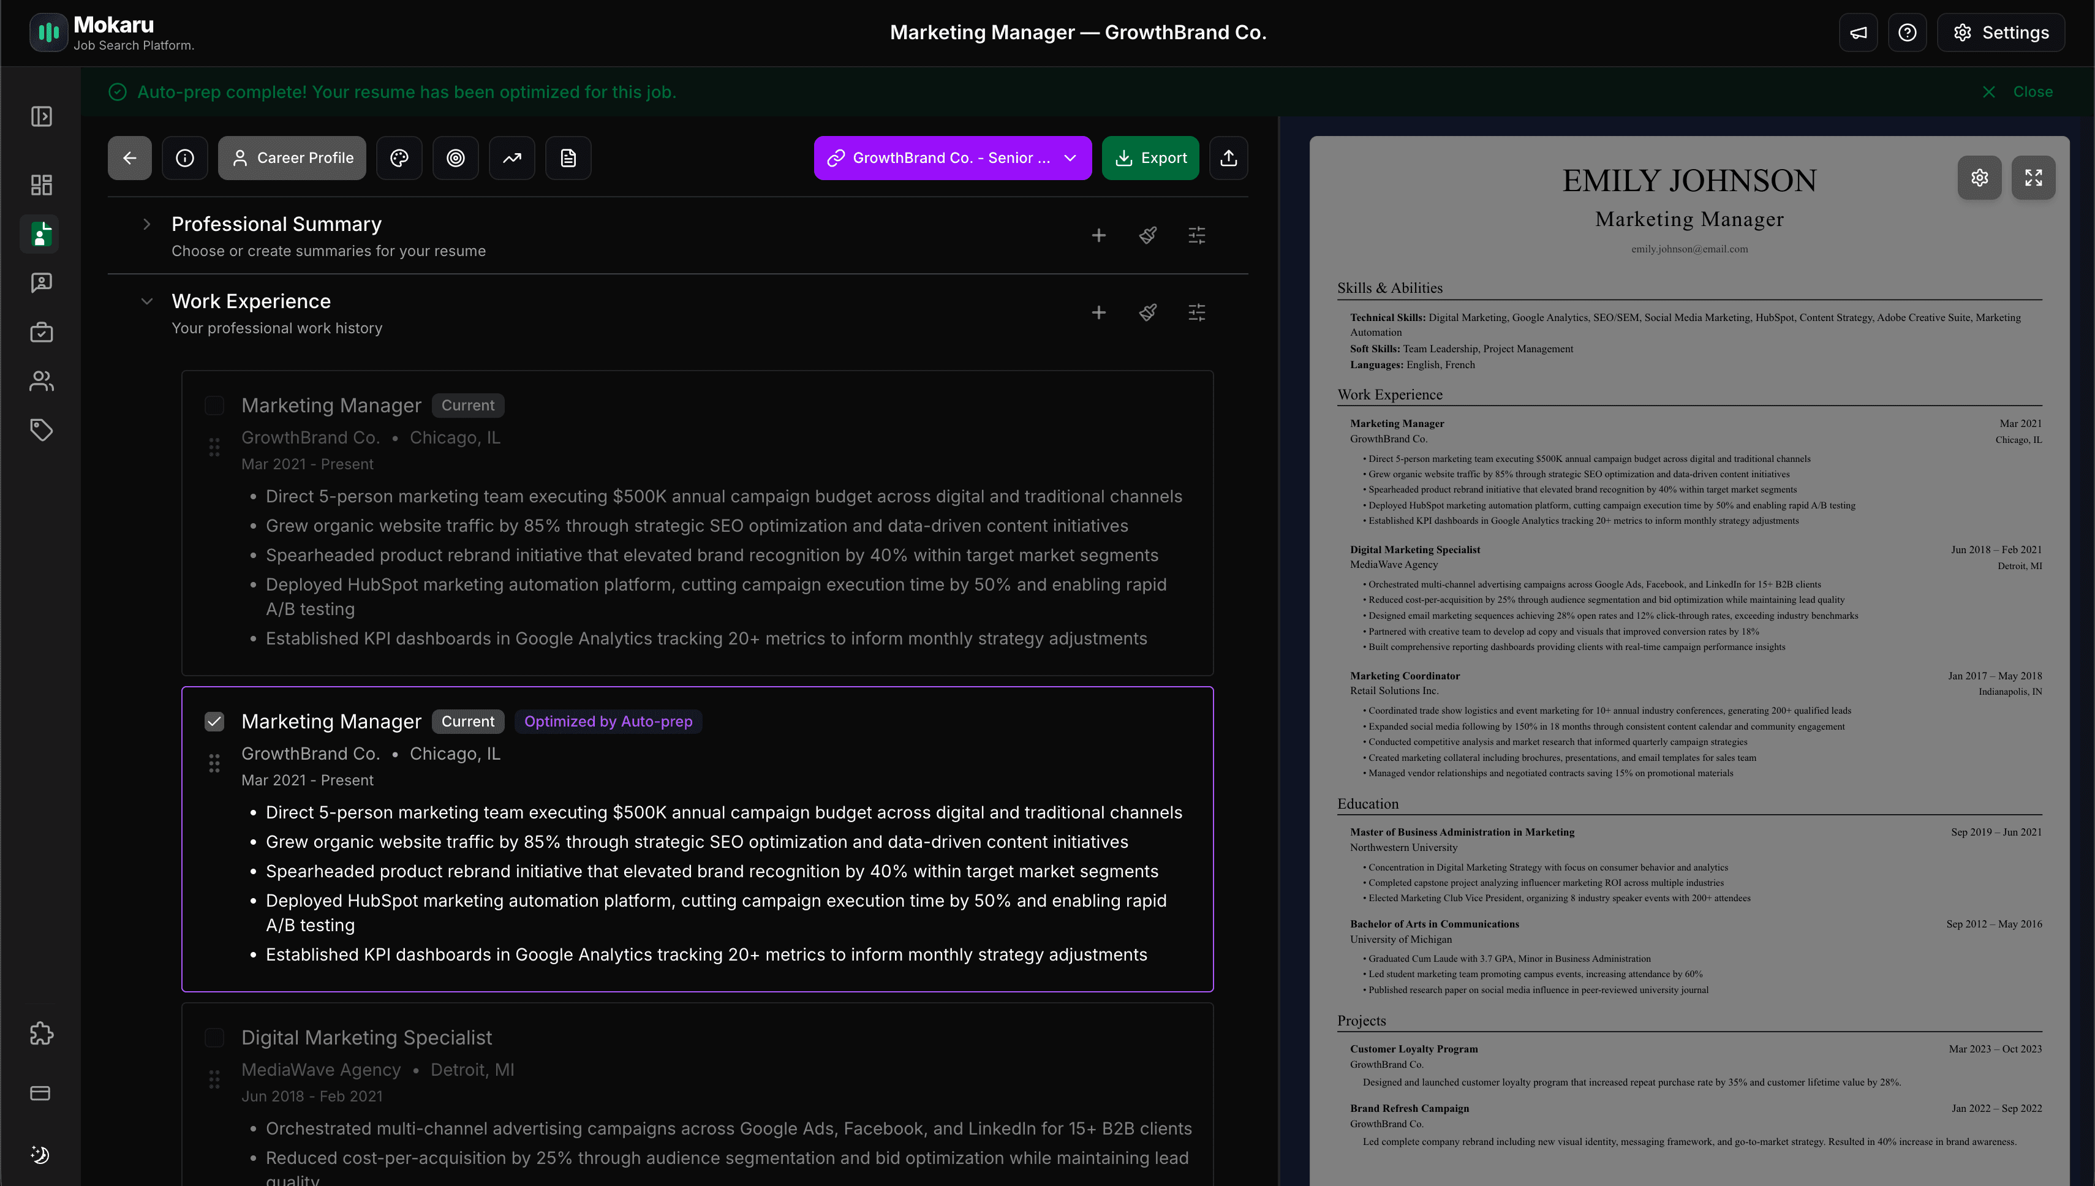Viewport: 2095px width, 1186px height.
Task: Check the Digital Marketing Specialist checkbox
Action: coord(215,1037)
